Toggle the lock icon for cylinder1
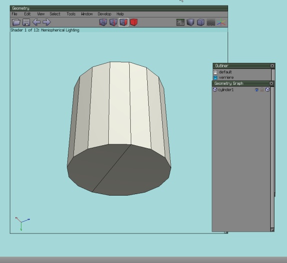 pos(262,89)
